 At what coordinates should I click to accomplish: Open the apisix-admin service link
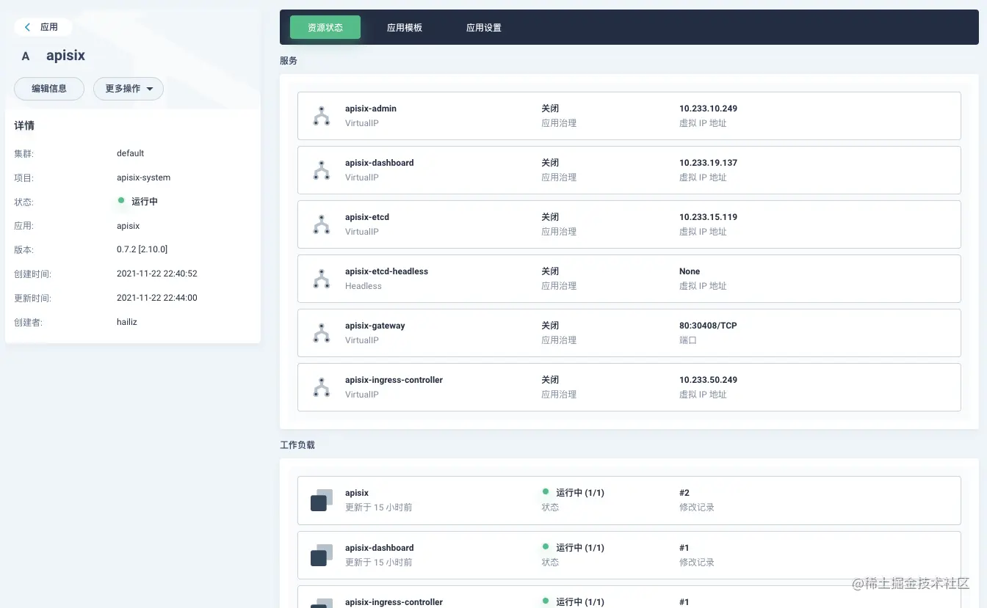tap(371, 109)
